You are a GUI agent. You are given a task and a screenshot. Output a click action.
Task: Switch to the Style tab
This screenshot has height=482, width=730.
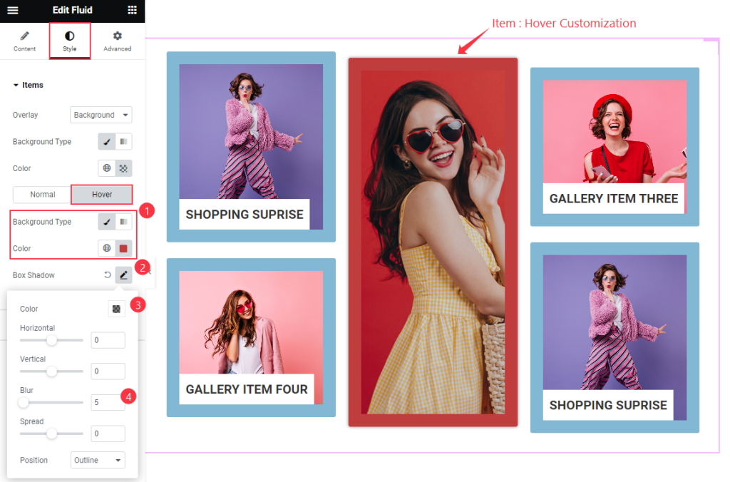[x=70, y=41]
